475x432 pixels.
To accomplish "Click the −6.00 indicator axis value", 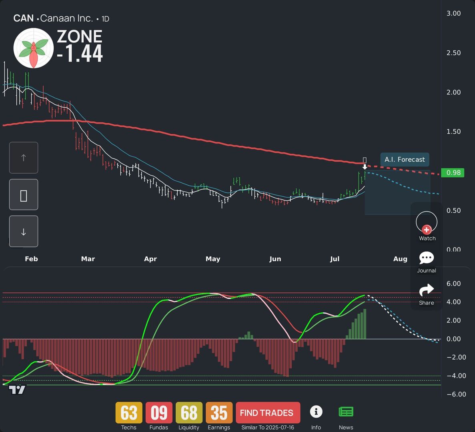I will (456, 394).
